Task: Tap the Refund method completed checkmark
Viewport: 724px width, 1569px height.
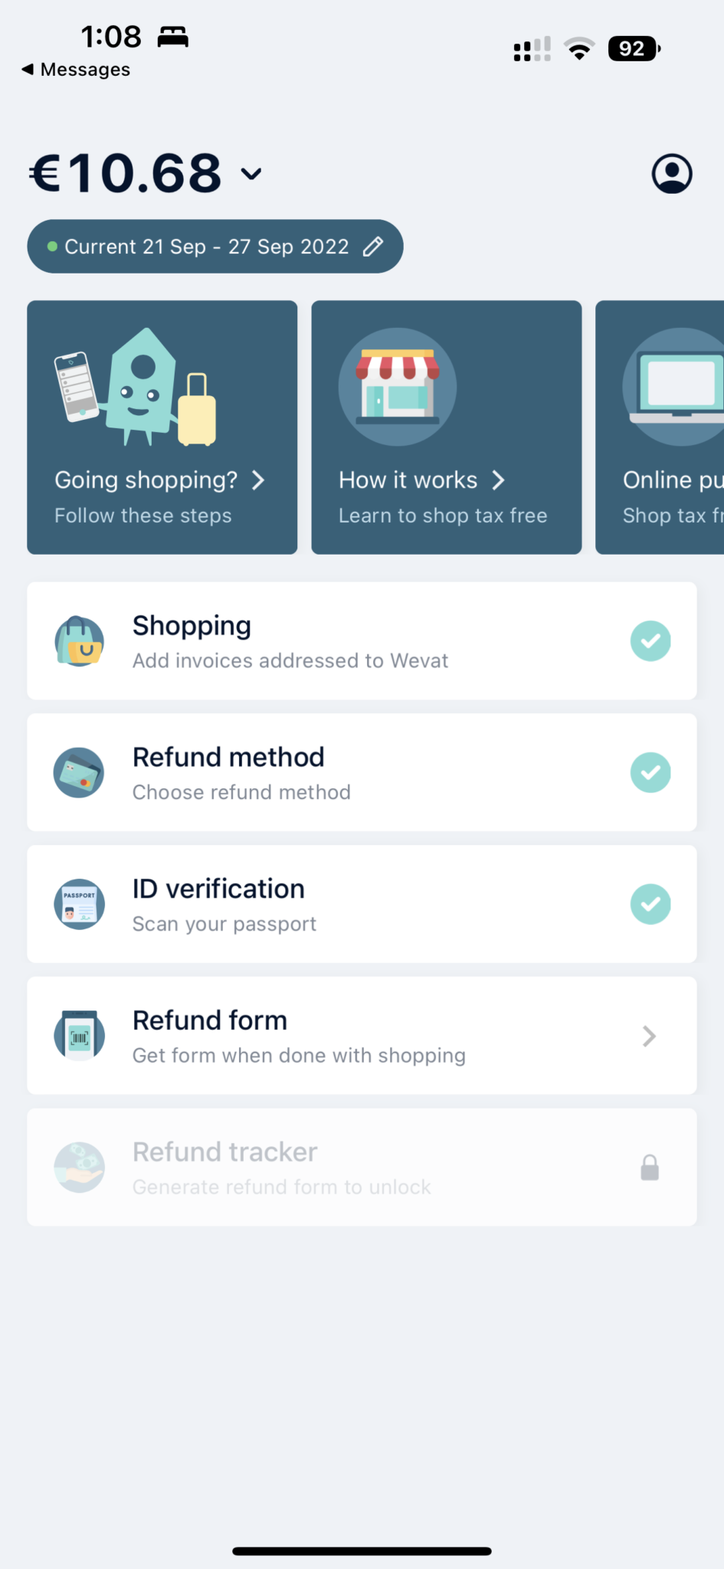Action: tap(650, 772)
